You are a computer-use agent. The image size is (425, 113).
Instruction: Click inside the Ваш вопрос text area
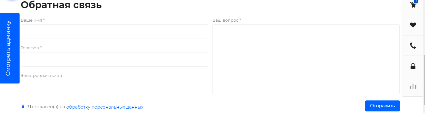(x=306, y=59)
